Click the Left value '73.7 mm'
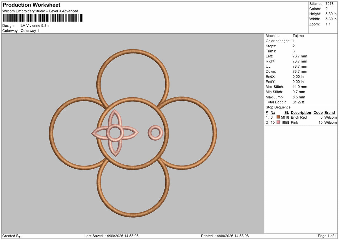The height and width of the screenshot is (240, 339). tap(300, 56)
